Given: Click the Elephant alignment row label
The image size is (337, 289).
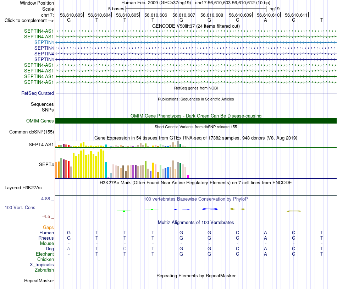Looking at the screenshot, I should pos(45,254).
